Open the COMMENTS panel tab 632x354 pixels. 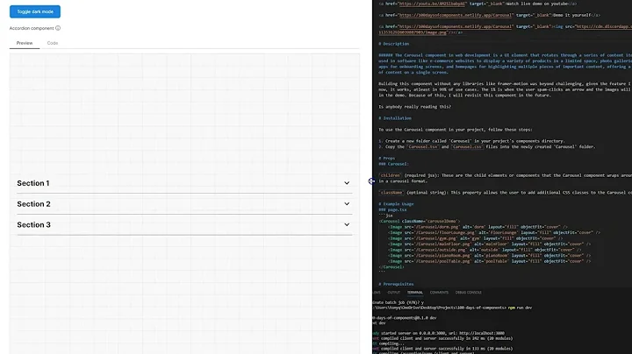click(439, 293)
